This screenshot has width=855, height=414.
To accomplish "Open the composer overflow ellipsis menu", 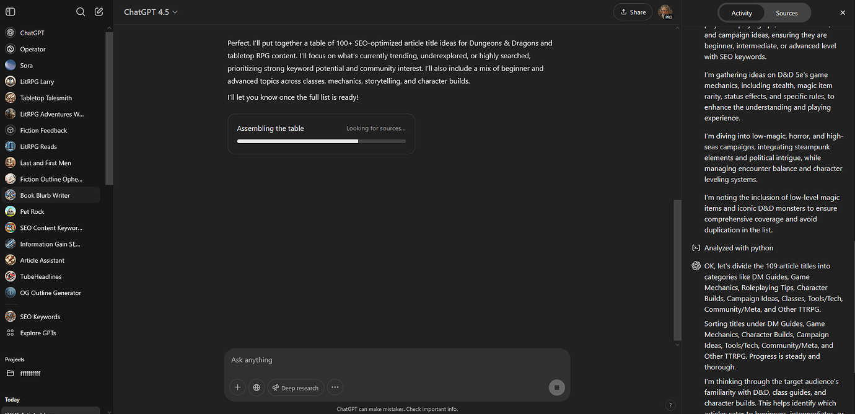I will [335, 387].
